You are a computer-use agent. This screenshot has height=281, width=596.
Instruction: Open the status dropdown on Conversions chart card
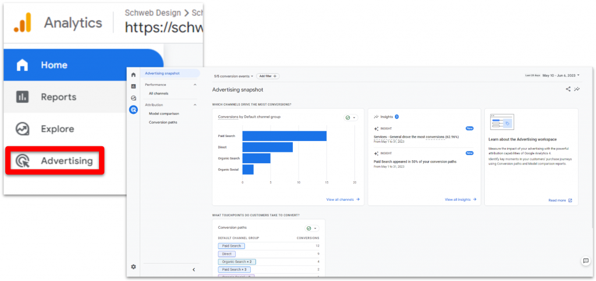(350, 117)
